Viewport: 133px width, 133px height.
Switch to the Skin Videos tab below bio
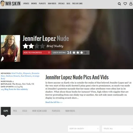[70, 111]
